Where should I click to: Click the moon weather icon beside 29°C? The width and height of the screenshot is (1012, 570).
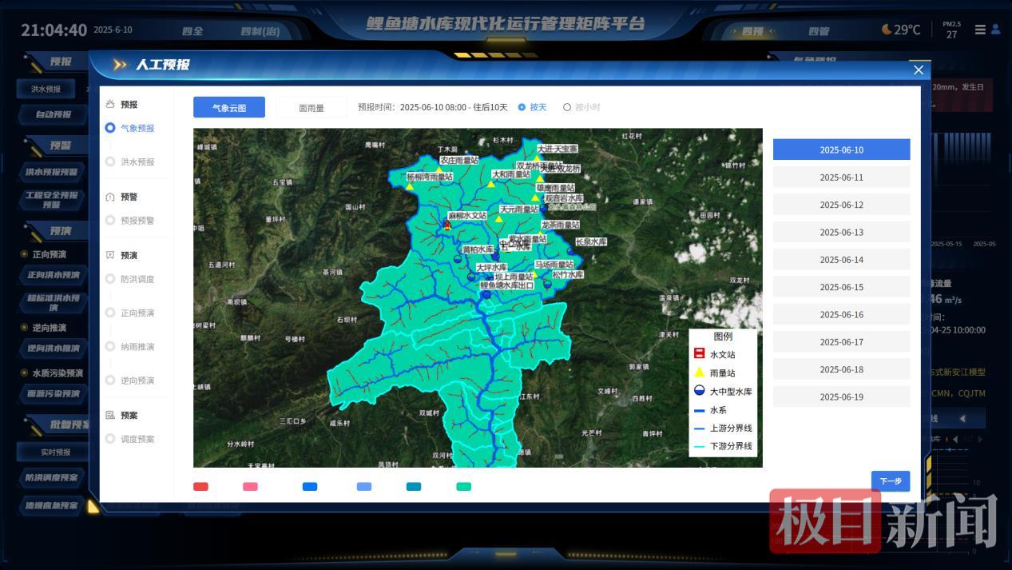885,29
